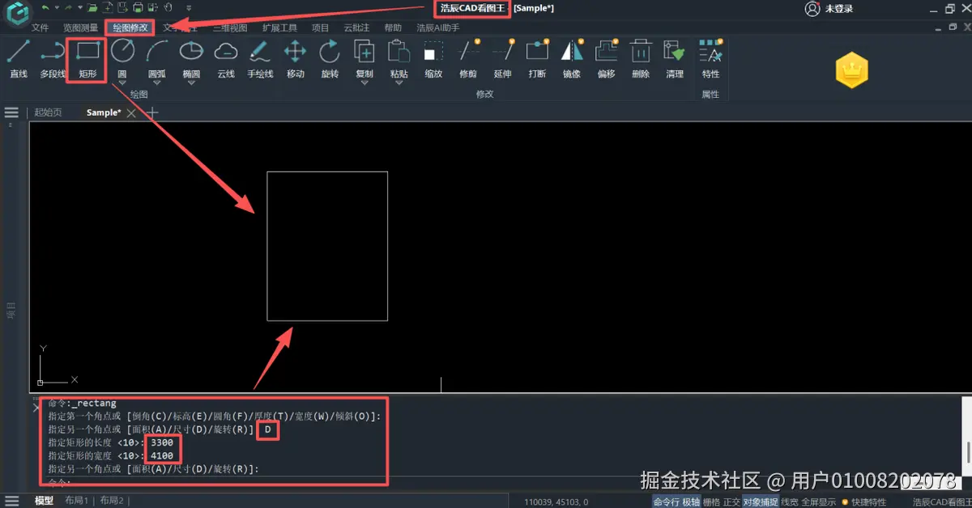Open the undo history dropdown arrow

57,8
